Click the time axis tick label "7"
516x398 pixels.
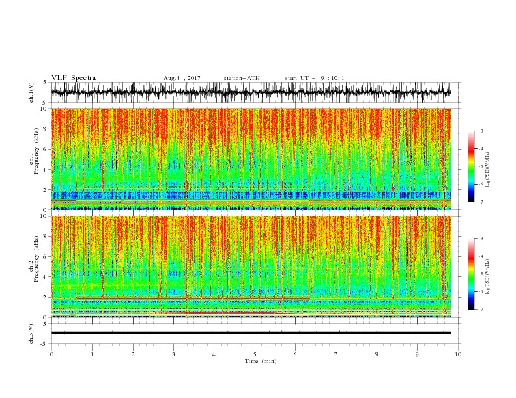(336, 354)
